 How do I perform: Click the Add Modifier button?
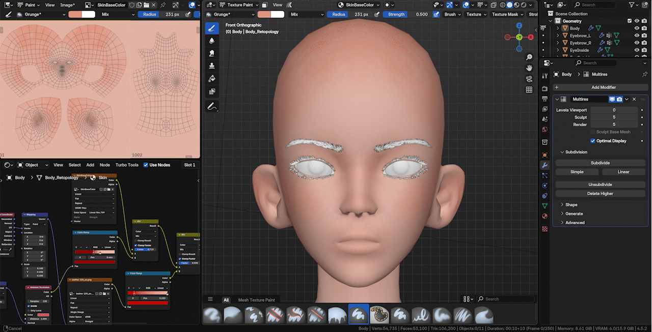(x=600, y=87)
